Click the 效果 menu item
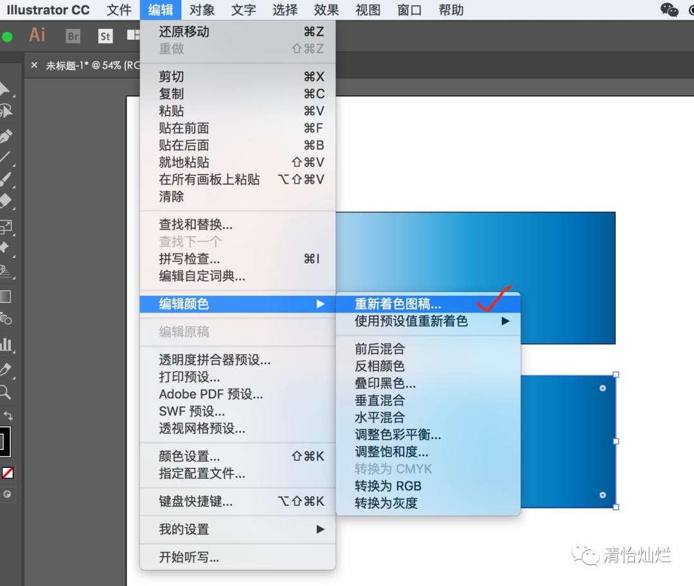 click(x=326, y=10)
